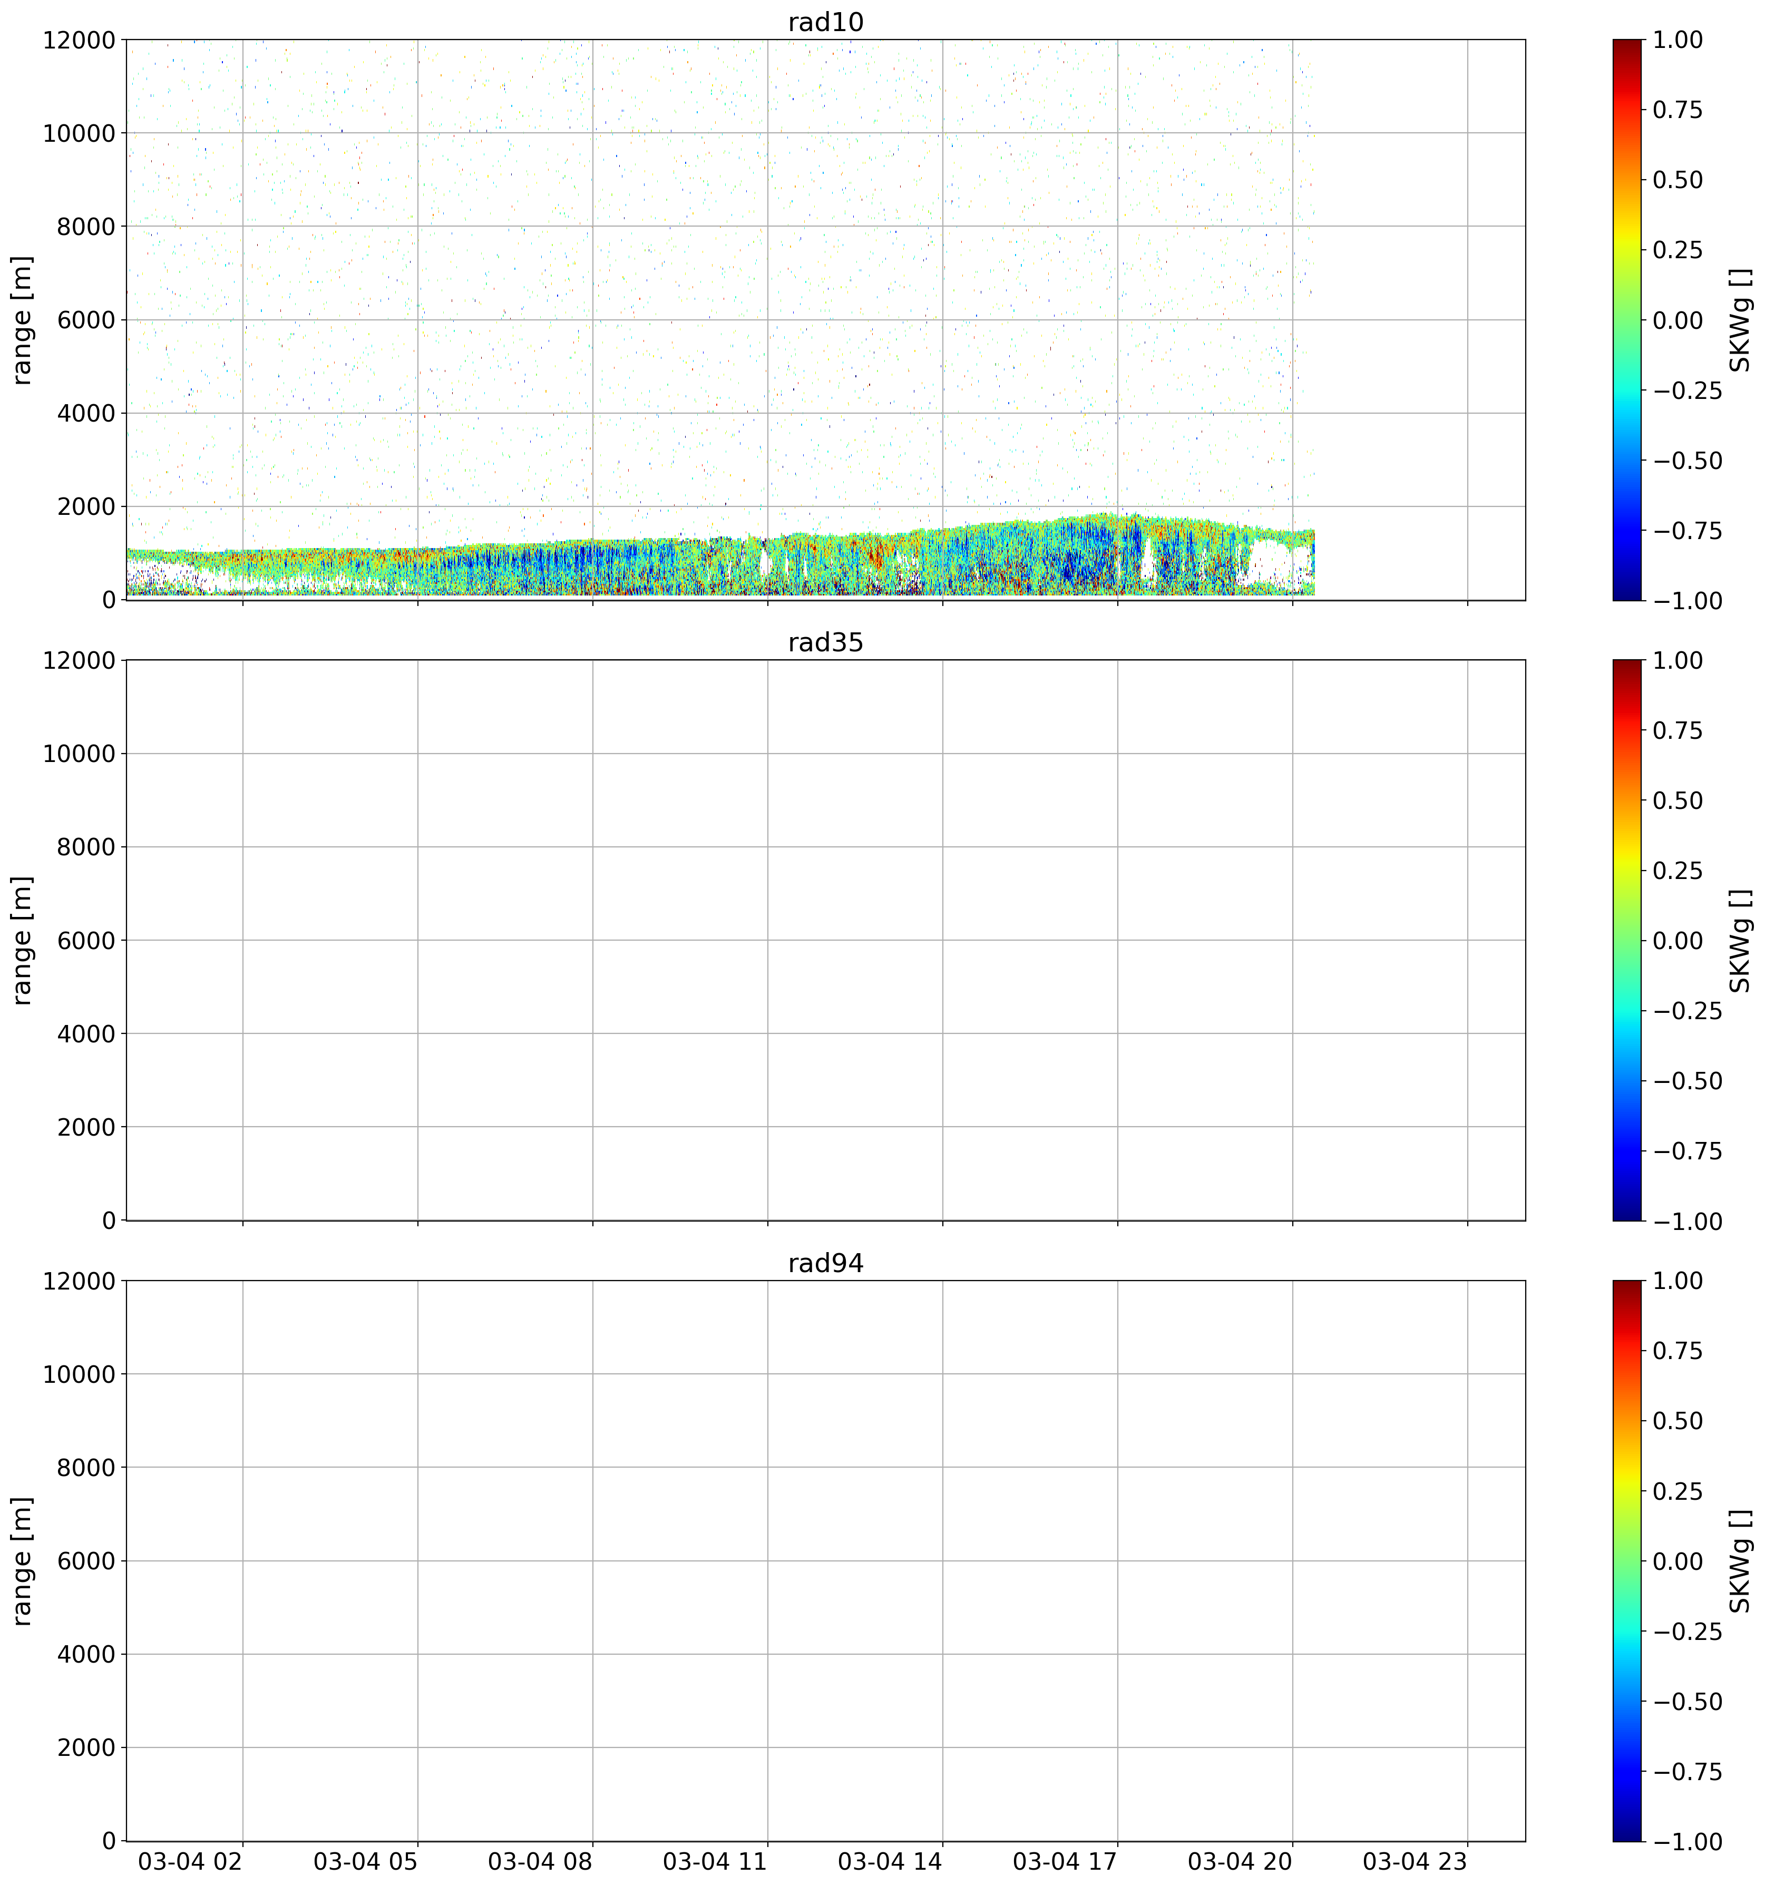The image size is (1765, 1885).
Task: Click the rad35 panel's SKWg colorbar
Action: click(x=1626, y=941)
